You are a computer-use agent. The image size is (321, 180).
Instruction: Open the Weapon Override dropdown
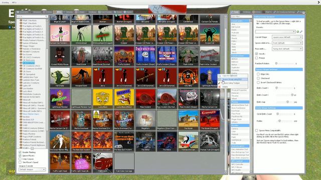point(32,169)
